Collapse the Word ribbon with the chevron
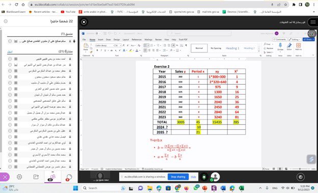The height and width of the screenshot is (193, 318). point(313,55)
